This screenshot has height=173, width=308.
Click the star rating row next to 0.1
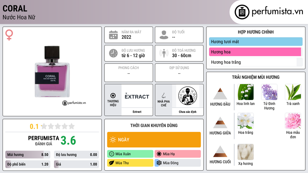pos(58,126)
